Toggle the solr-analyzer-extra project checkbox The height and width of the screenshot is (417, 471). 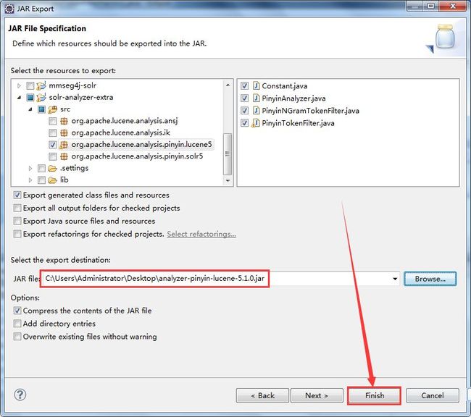[x=30, y=98]
